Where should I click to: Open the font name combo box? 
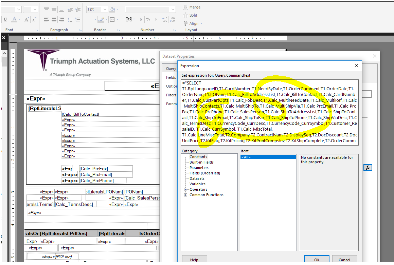(11, 9)
